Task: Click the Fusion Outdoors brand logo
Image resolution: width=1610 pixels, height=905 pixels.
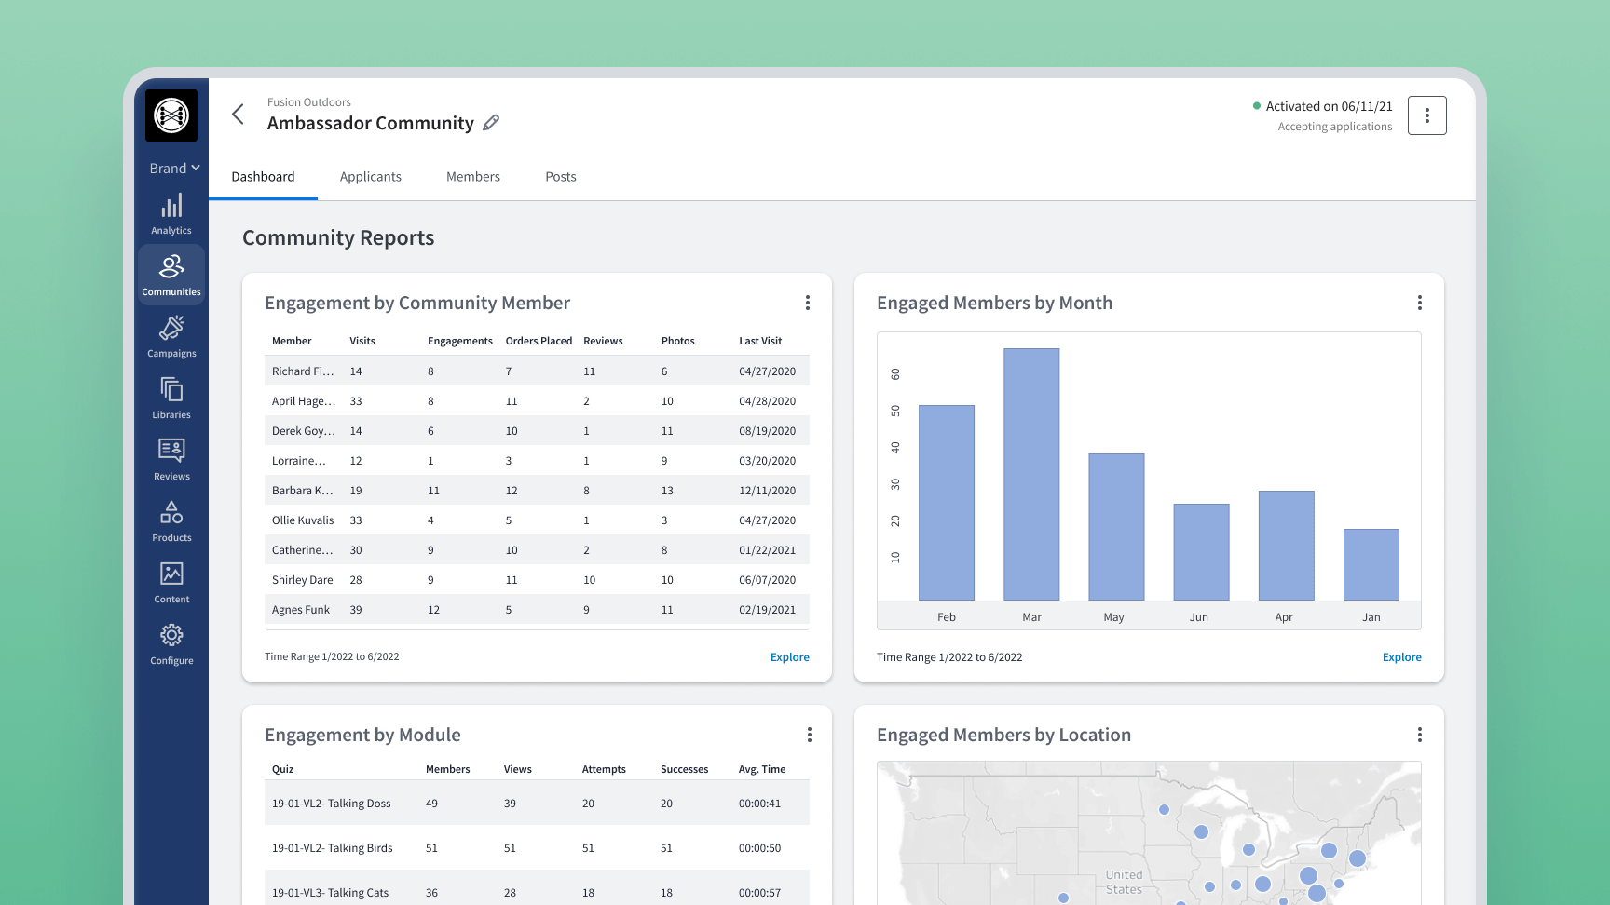Action: [x=171, y=115]
